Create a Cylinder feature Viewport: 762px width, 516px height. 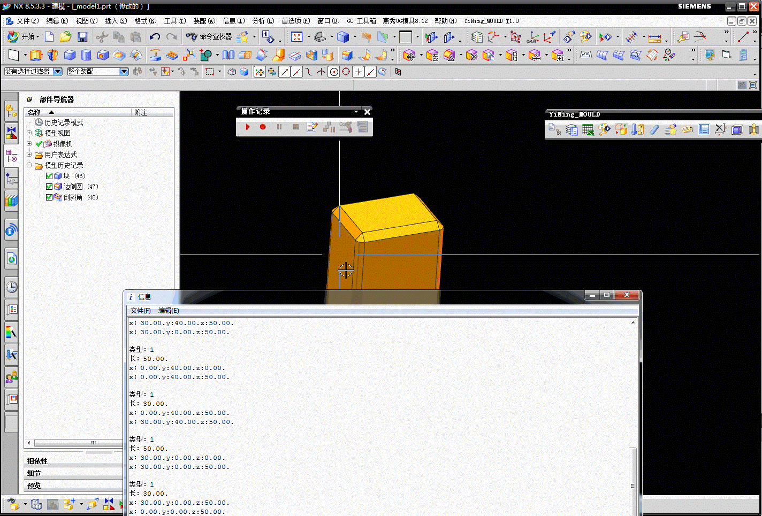[86, 55]
